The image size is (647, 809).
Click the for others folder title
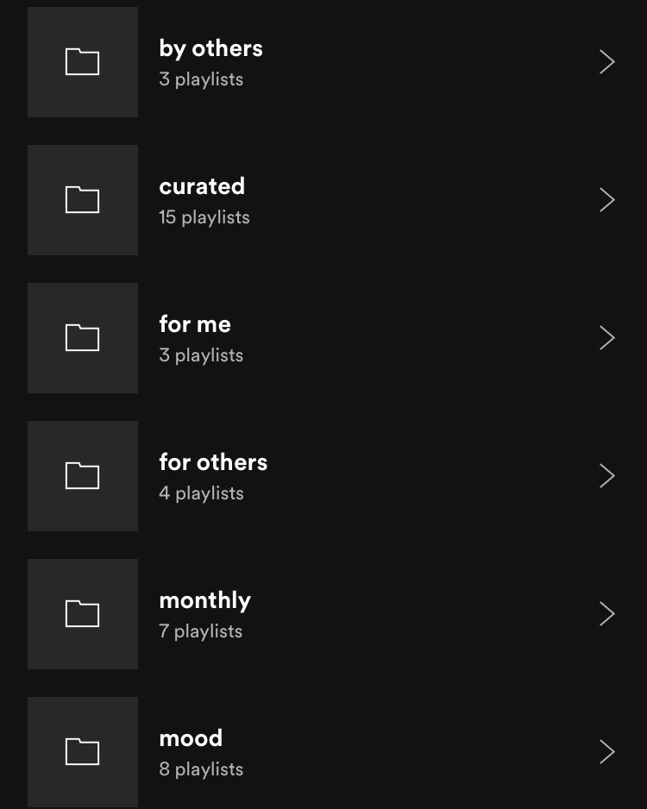coord(213,461)
